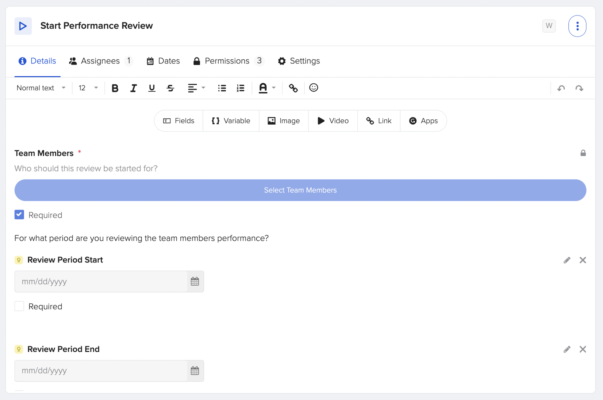This screenshot has height=400, width=603.
Task: Switch to the Permissions tab
Action: coord(227,61)
